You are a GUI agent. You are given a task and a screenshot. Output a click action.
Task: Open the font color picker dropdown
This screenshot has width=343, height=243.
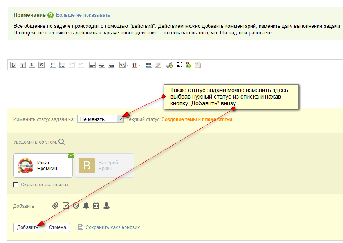[x=124, y=65]
